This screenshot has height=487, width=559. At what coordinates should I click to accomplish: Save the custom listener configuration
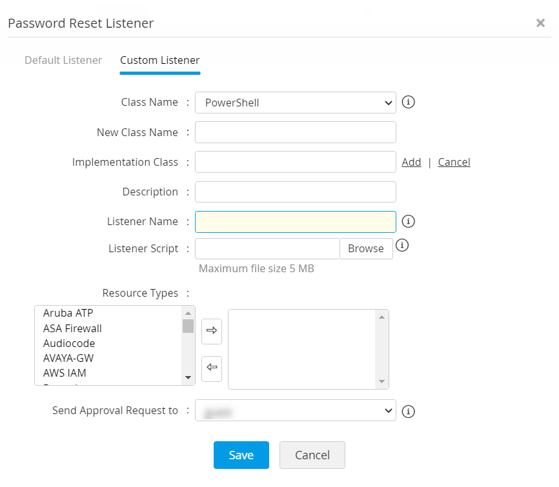pos(241,455)
